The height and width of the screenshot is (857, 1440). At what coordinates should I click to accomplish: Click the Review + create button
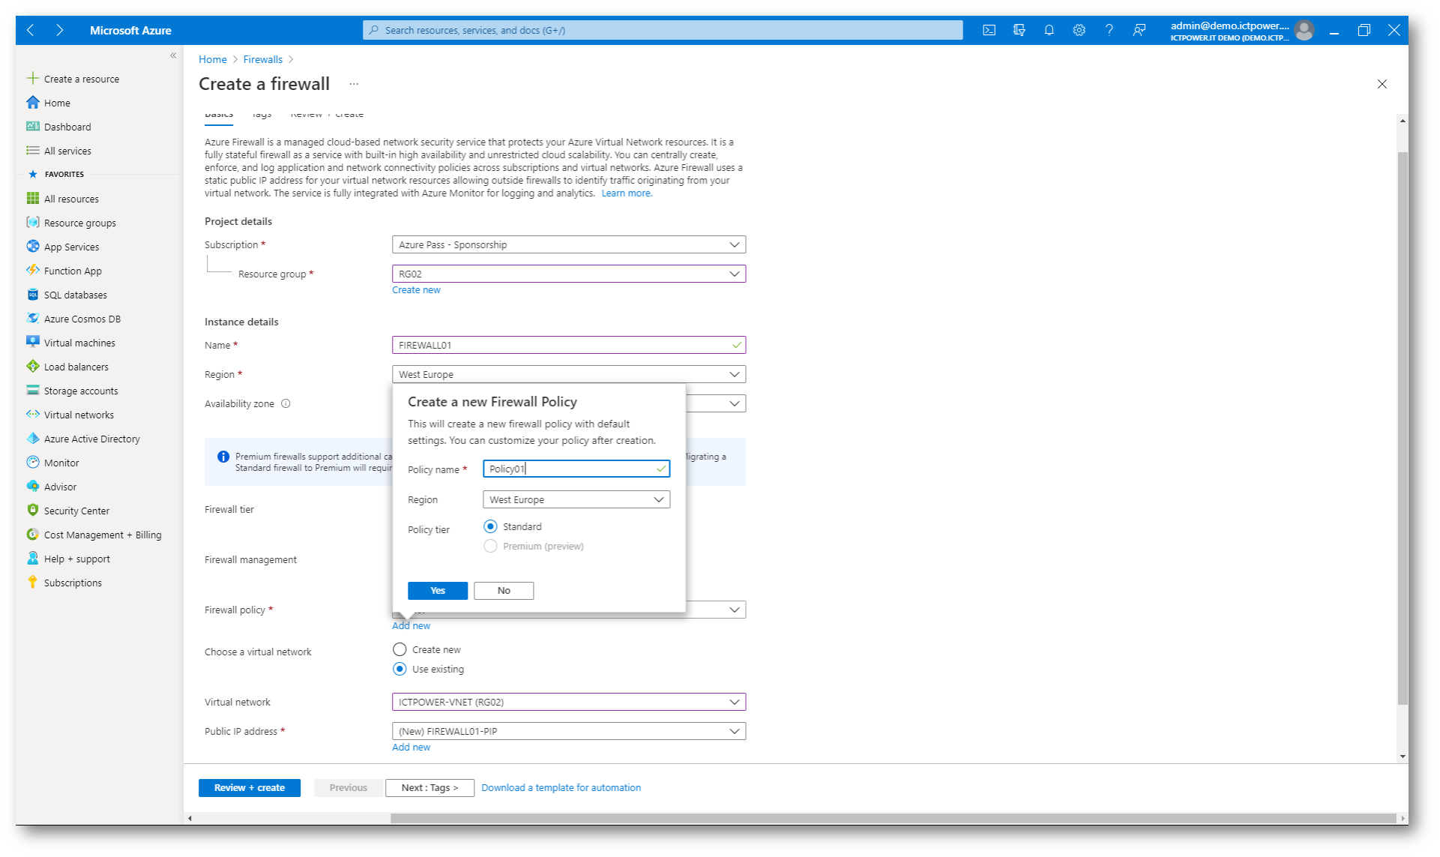pyautogui.click(x=250, y=789)
